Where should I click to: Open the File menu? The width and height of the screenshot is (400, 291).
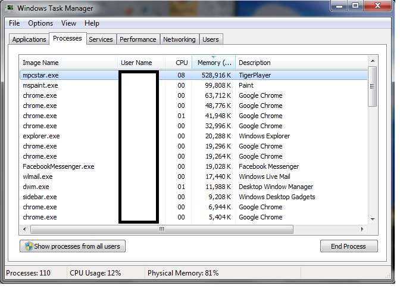tap(14, 23)
